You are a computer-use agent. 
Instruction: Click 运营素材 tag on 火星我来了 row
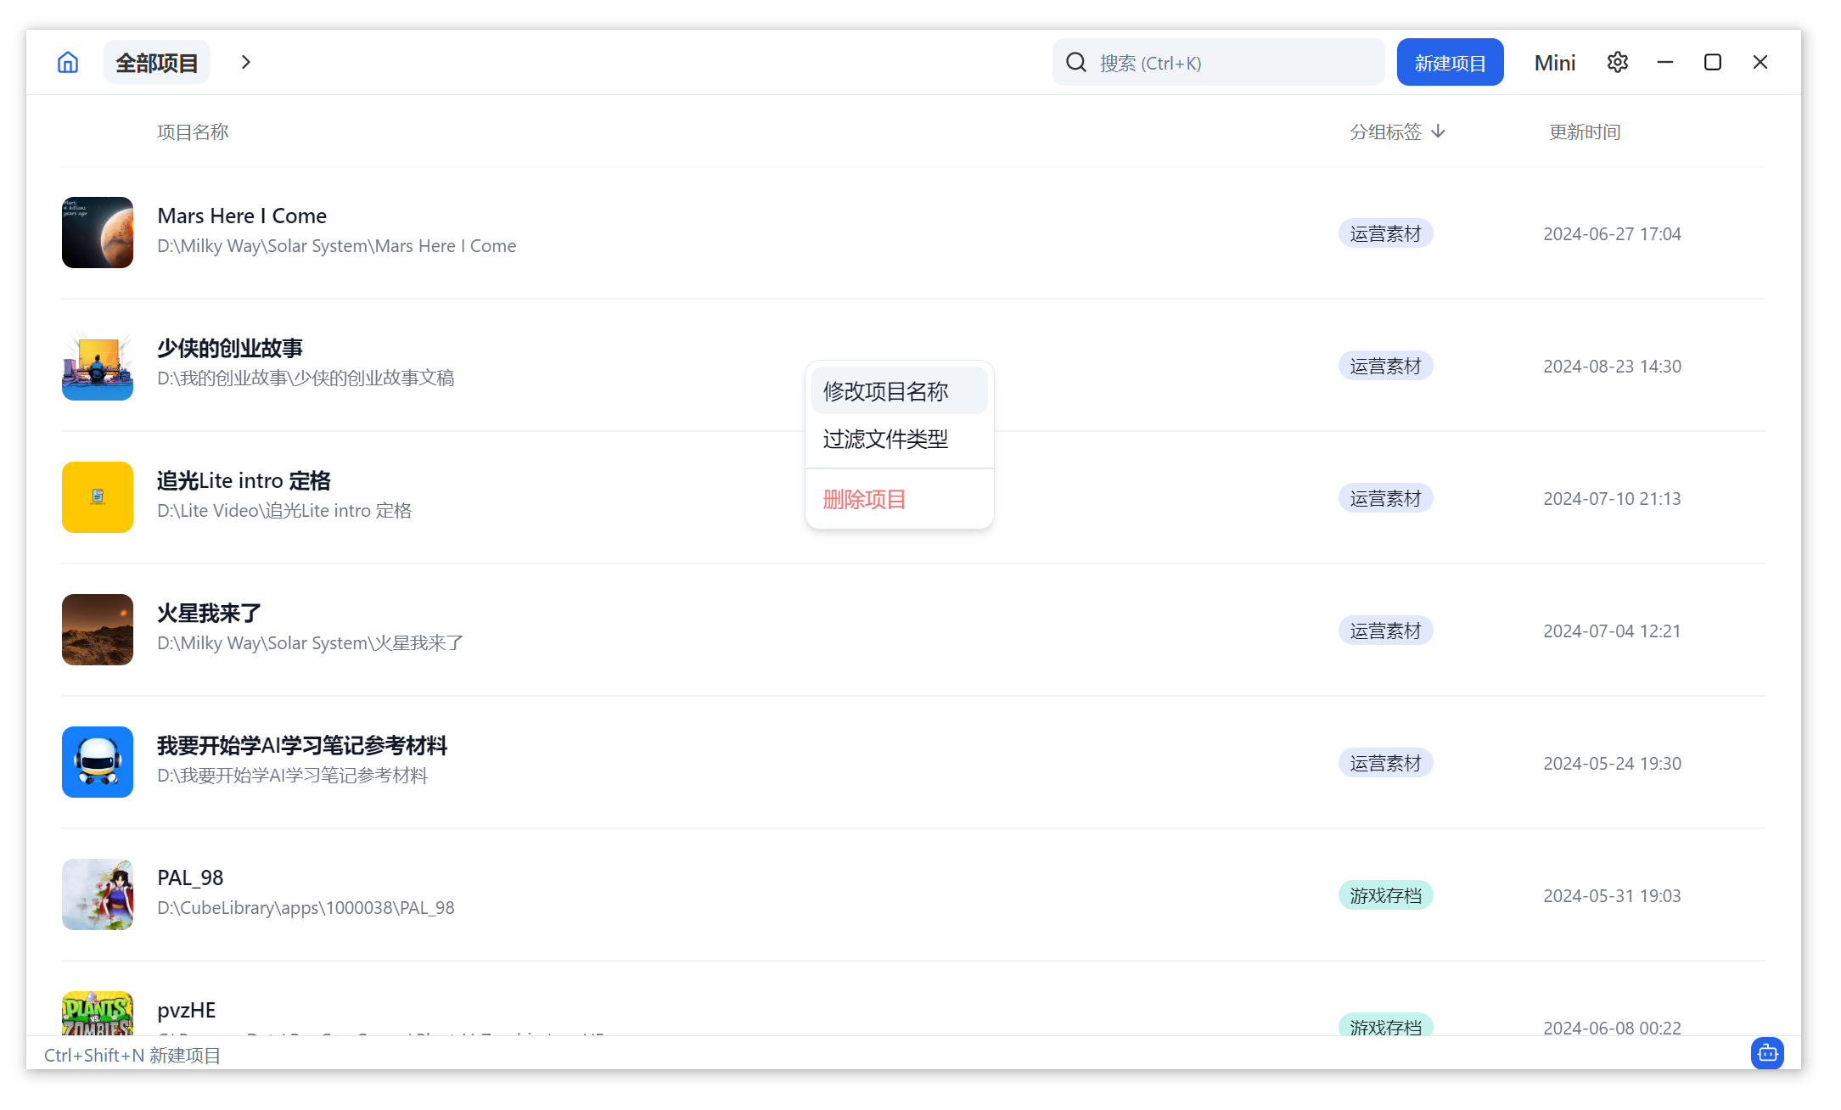(x=1385, y=631)
